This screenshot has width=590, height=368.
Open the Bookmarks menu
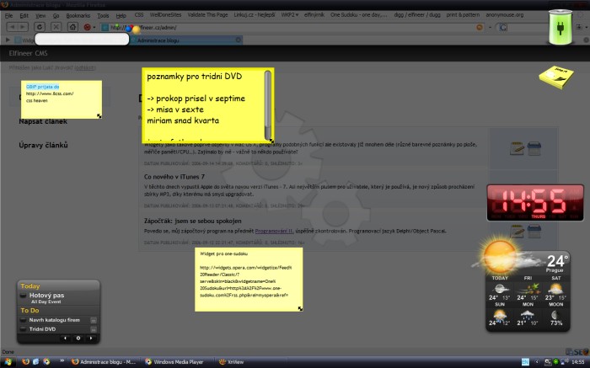[x=78, y=15]
